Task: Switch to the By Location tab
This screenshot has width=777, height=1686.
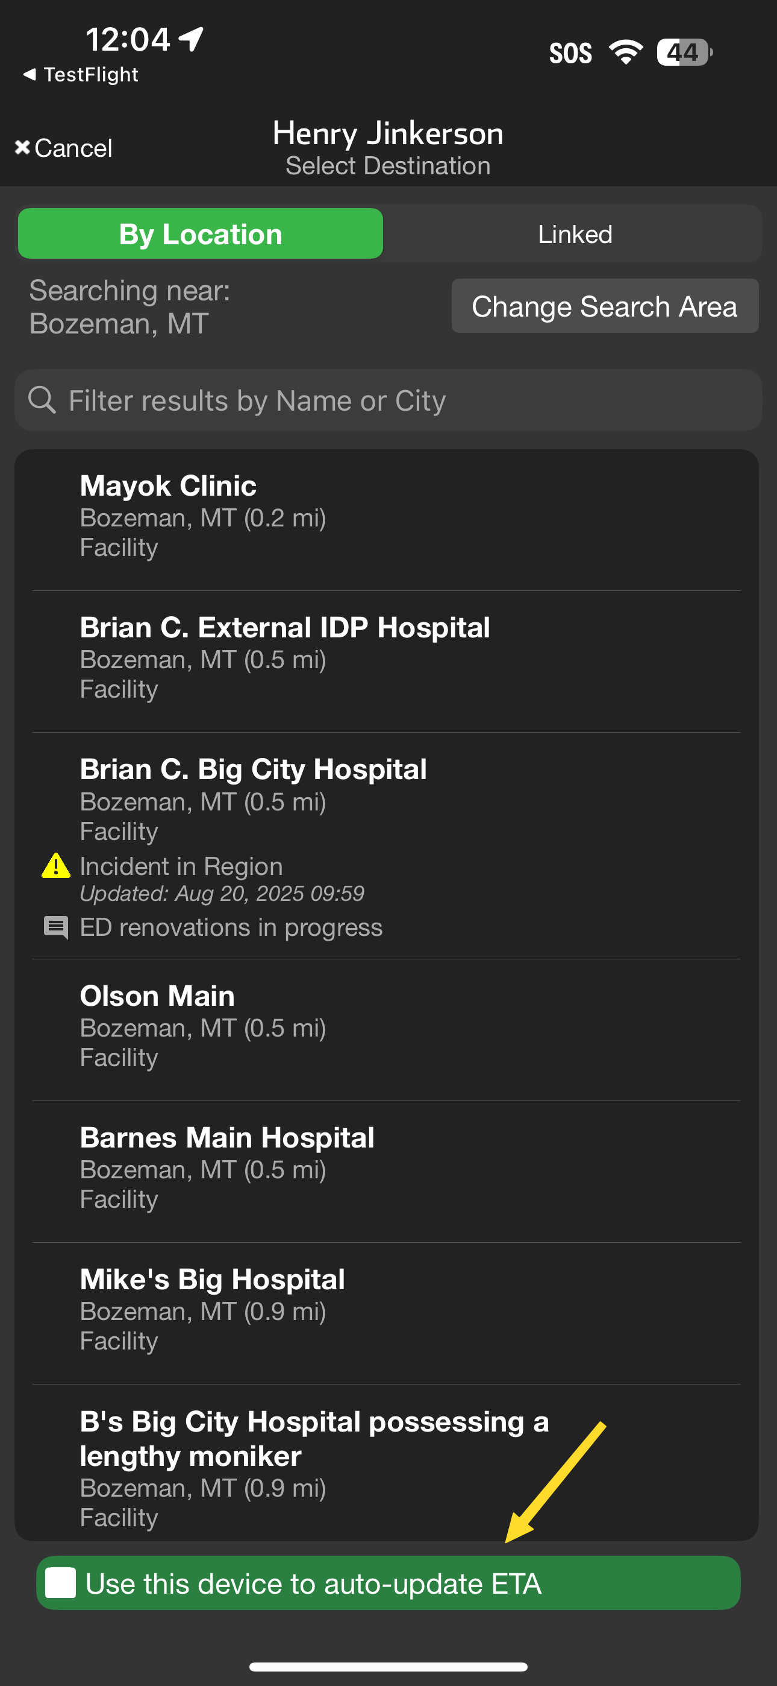Action: (x=200, y=233)
